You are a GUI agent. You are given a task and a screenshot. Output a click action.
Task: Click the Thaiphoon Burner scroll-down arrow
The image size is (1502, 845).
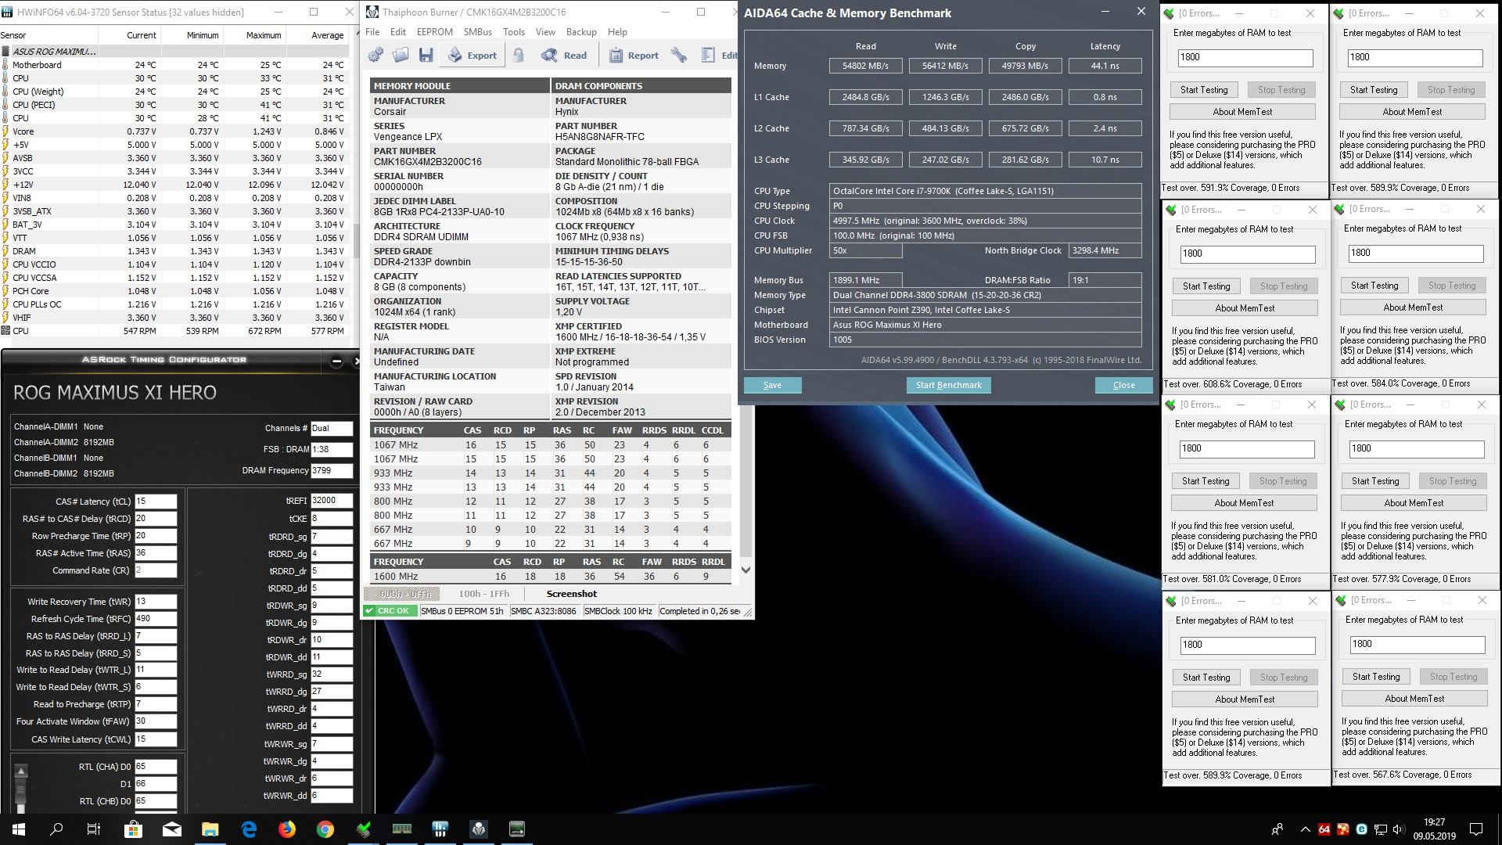pos(746,570)
